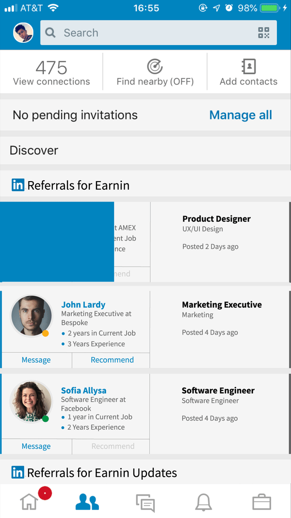Tap the profile avatar in header
The image size is (291, 518).
click(x=23, y=33)
